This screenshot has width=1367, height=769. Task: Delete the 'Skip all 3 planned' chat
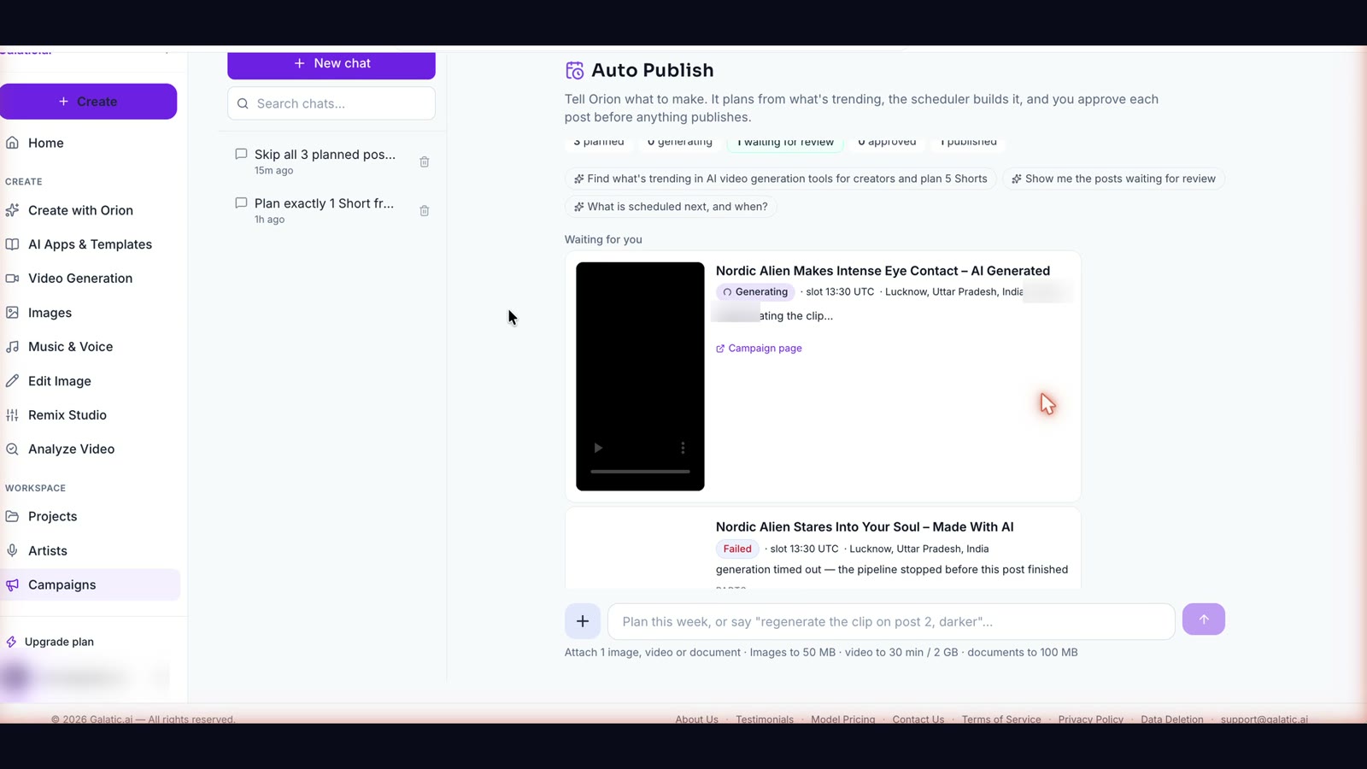coord(425,161)
